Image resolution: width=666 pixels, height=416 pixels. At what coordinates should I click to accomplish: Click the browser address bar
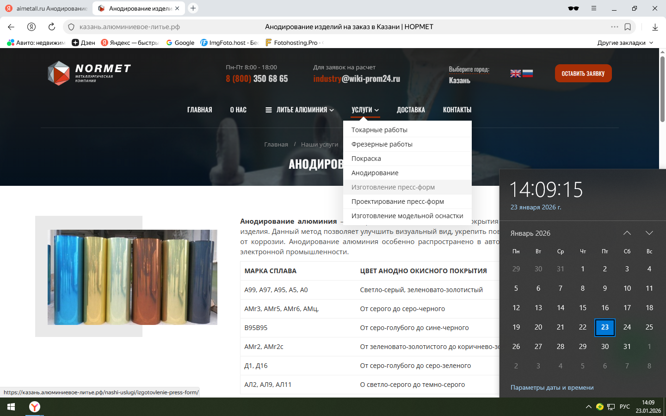349,27
